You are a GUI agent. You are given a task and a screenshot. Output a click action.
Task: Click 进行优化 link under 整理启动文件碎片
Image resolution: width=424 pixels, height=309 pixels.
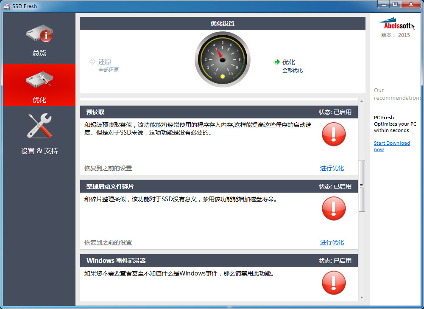332,242
